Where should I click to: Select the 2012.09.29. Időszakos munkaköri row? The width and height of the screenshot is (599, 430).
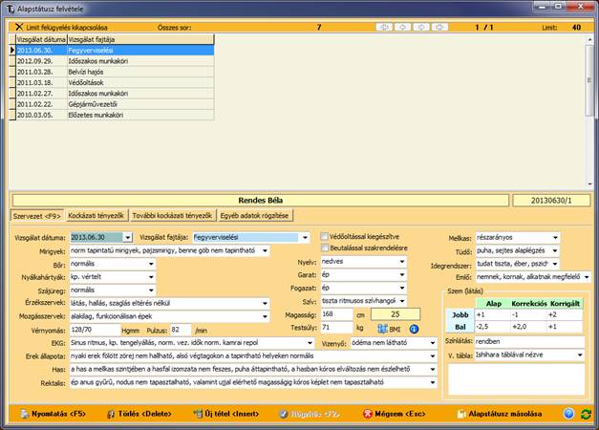115,61
